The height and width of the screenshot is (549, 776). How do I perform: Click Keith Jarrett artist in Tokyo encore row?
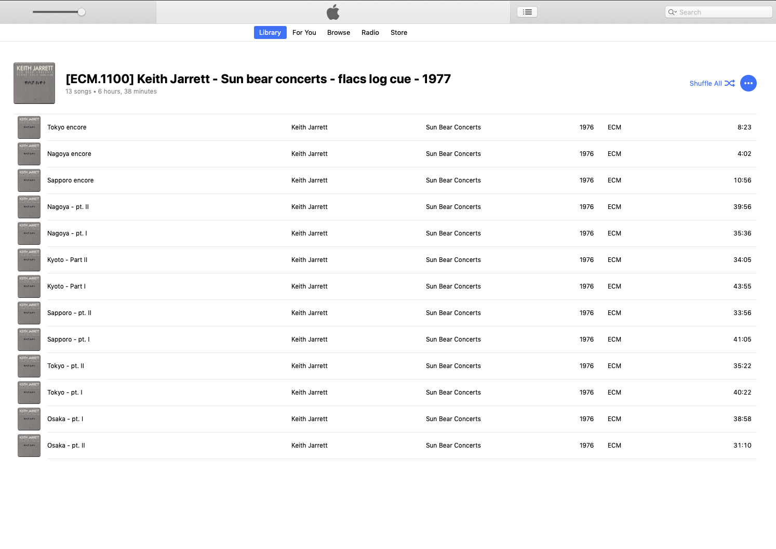tap(310, 127)
